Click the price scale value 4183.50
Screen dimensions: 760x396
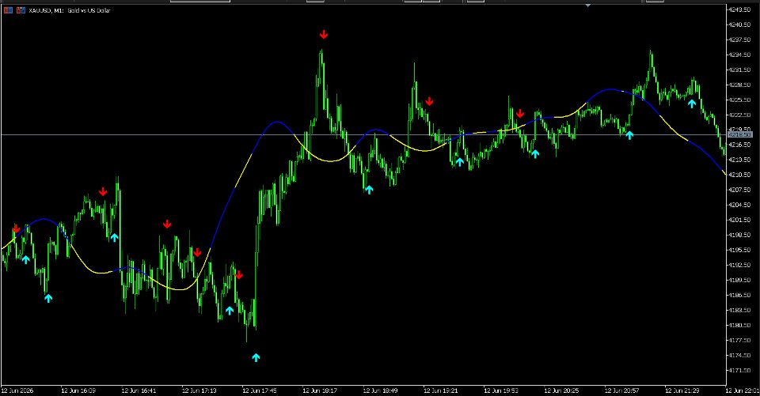pyautogui.click(x=740, y=310)
